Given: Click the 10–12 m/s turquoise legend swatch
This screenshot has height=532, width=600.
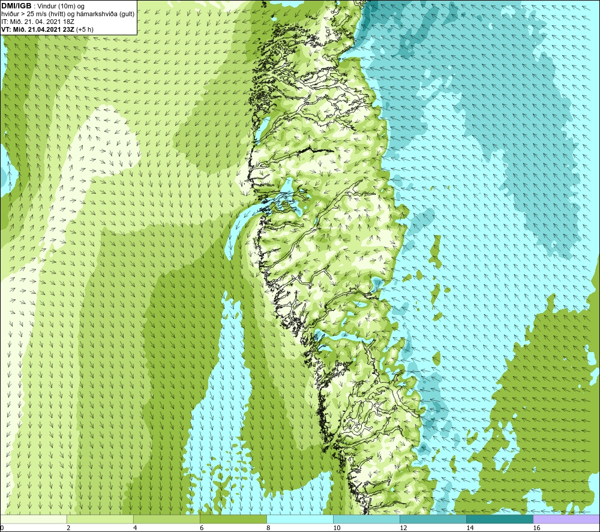Looking at the screenshot, I should coord(367,519).
